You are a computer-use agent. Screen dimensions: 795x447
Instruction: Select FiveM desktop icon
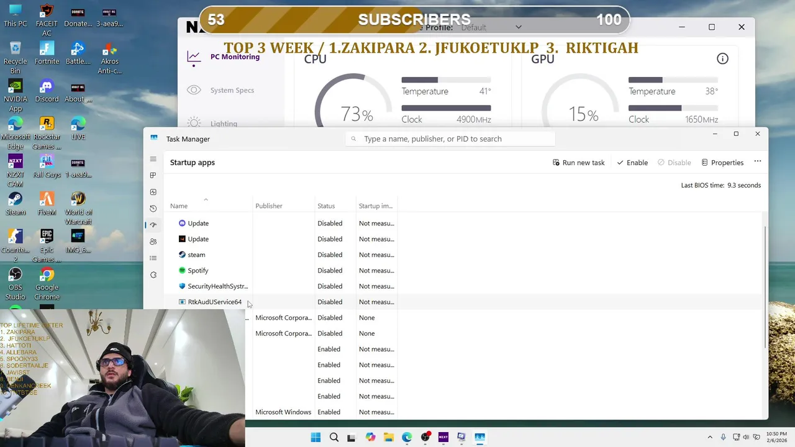[47, 204]
